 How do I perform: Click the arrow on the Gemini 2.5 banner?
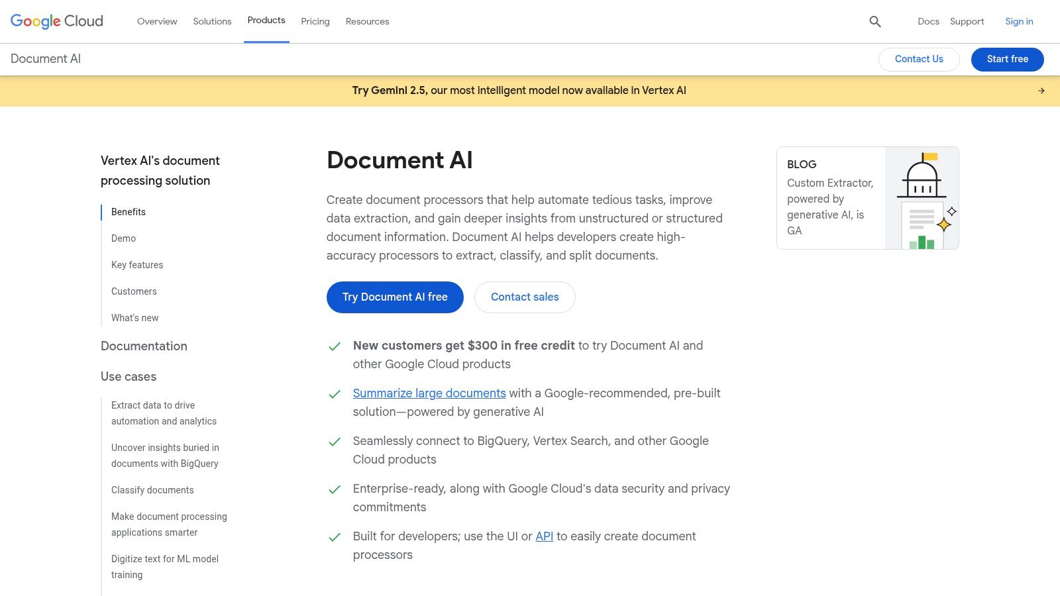pyautogui.click(x=1039, y=91)
